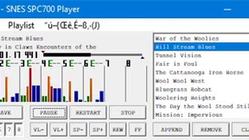Toggle channel 8 mute button
Screen dimensions: 249x140
(x=19, y=129)
